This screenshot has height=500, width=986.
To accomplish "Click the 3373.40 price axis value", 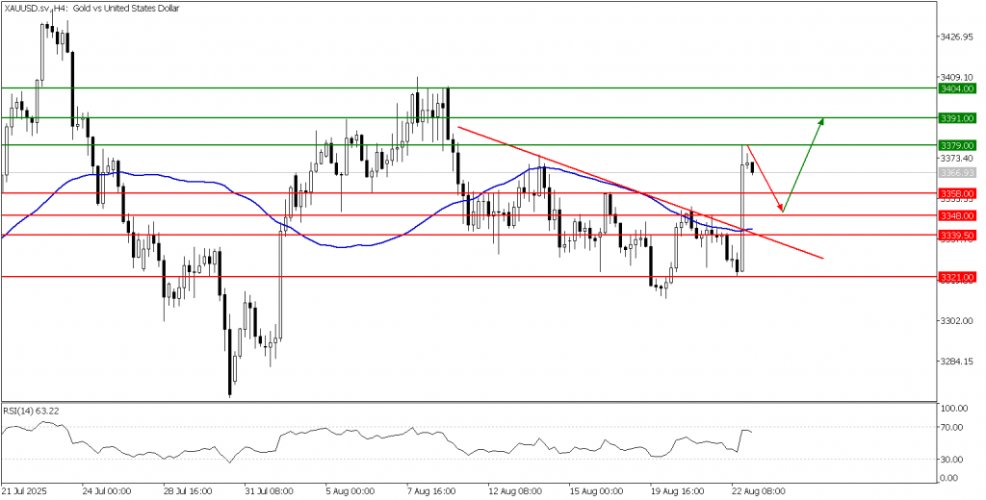I will [x=958, y=158].
